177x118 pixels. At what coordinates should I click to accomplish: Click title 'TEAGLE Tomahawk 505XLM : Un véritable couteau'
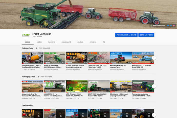tap(75, 66)
